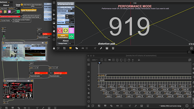
Task: Open the wrench debug icon in editor window toolbar
Action: pyautogui.click(x=101, y=48)
